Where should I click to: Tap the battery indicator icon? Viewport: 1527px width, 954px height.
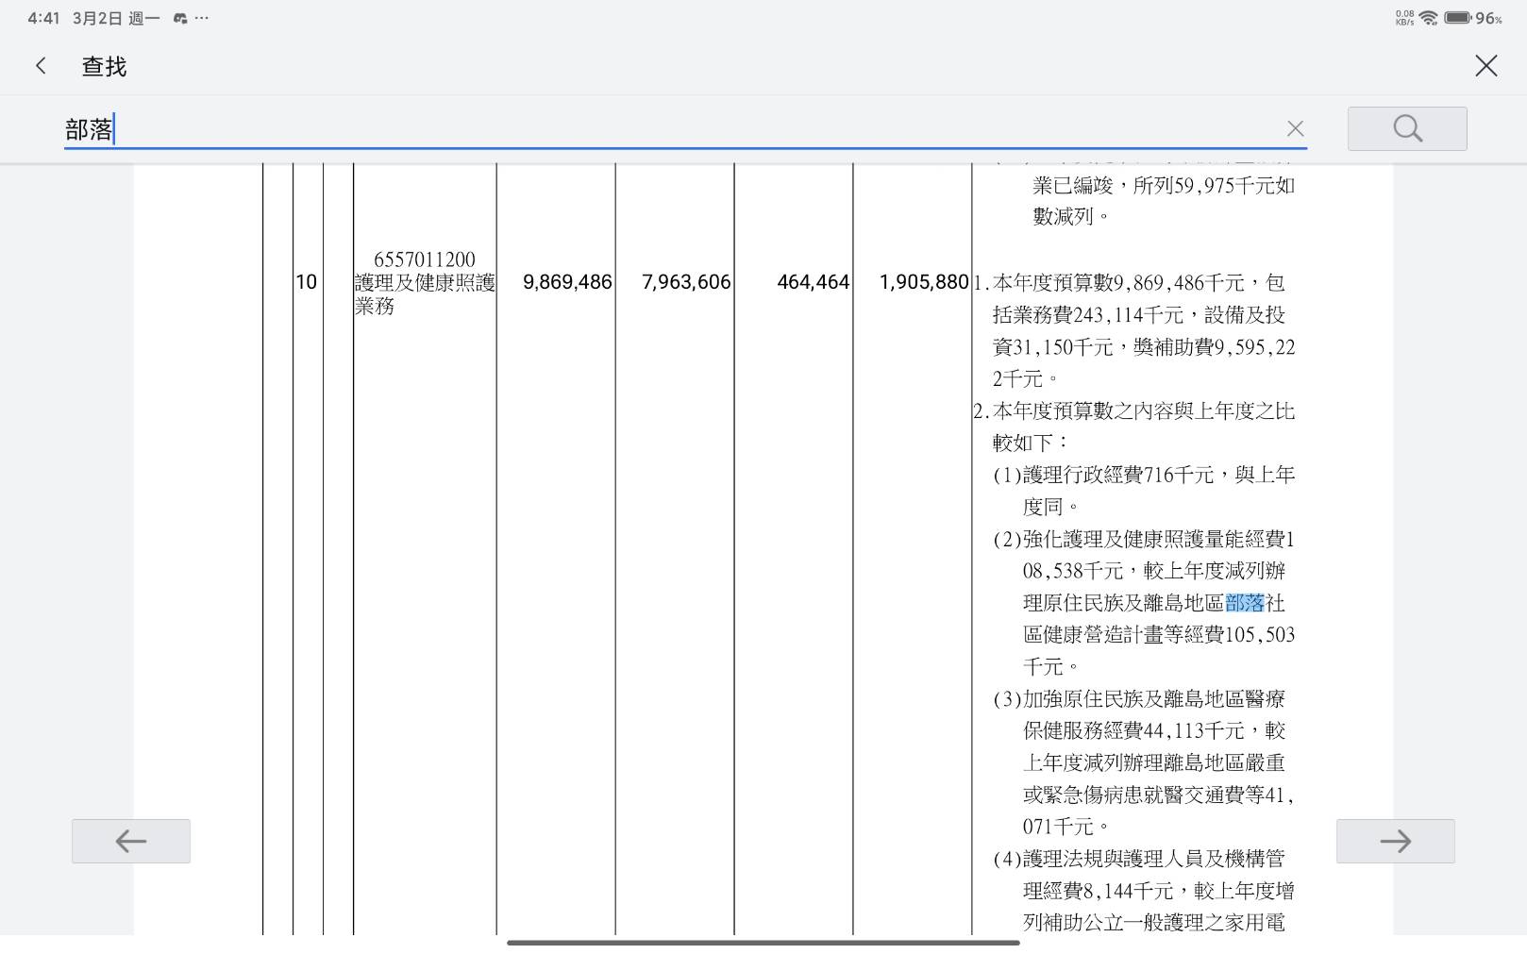pos(1457,18)
